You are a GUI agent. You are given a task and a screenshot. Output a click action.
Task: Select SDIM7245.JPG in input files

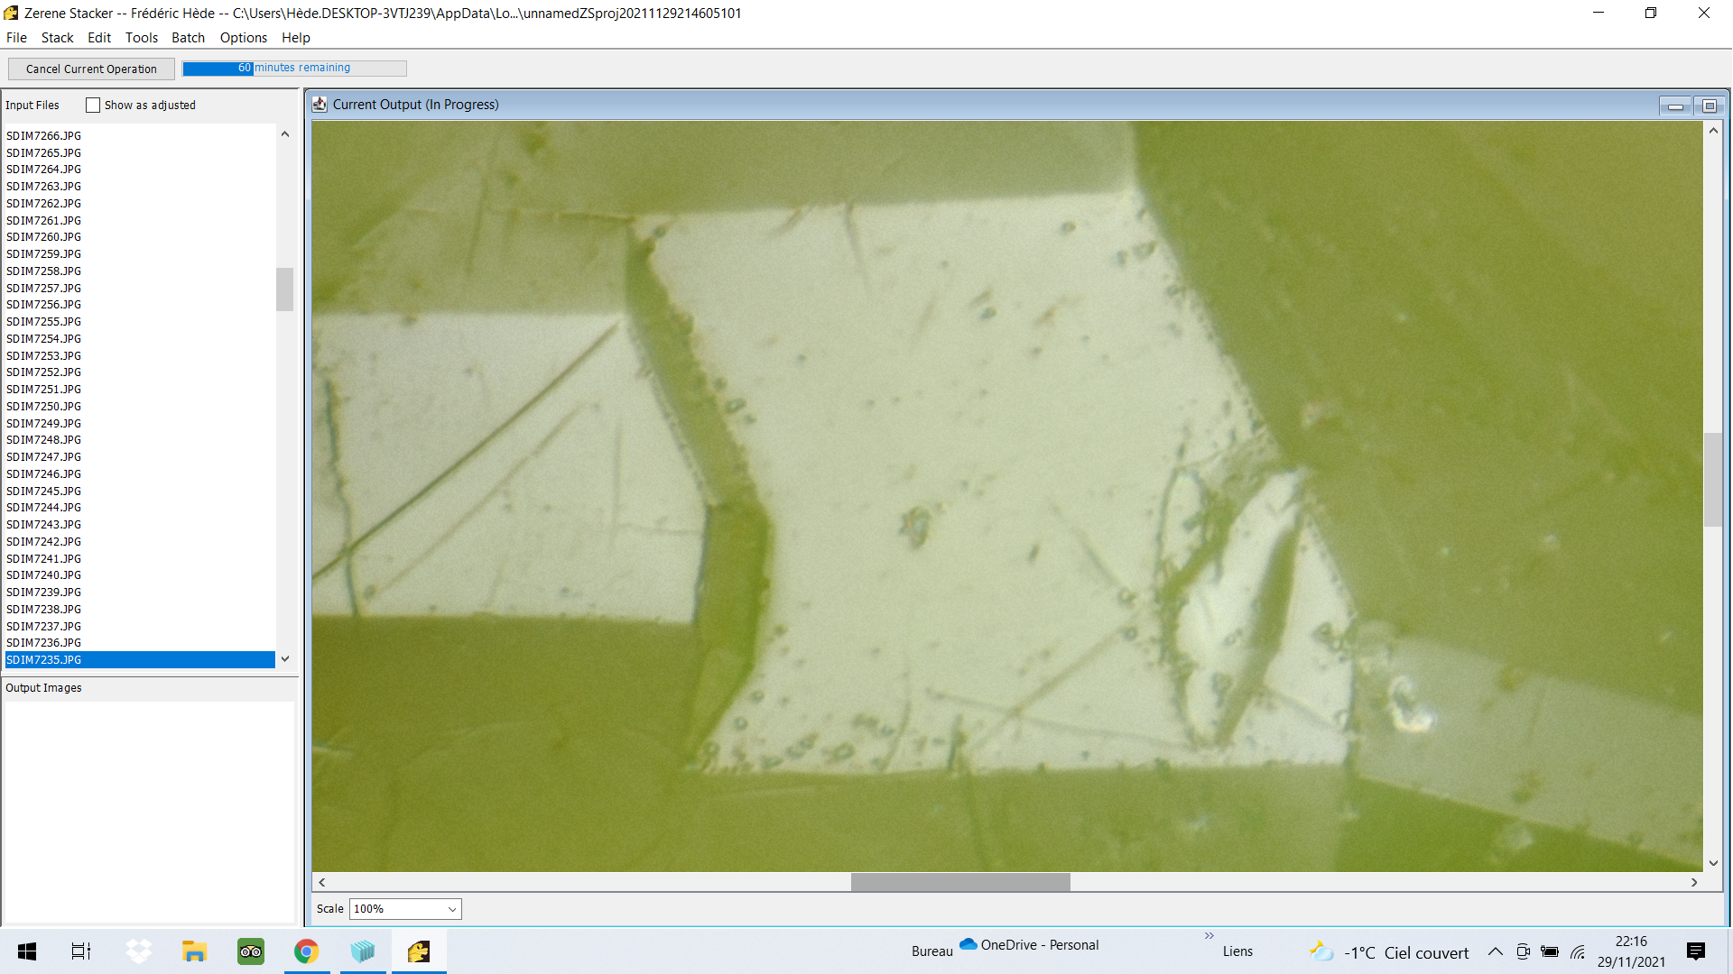coord(140,492)
